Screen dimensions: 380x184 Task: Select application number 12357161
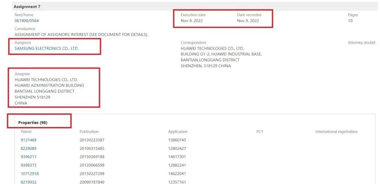(x=177, y=182)
